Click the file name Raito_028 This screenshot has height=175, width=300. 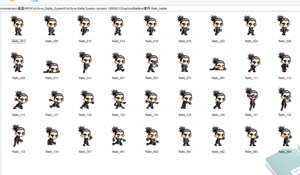pyautogui.click(x=19, y=78)
